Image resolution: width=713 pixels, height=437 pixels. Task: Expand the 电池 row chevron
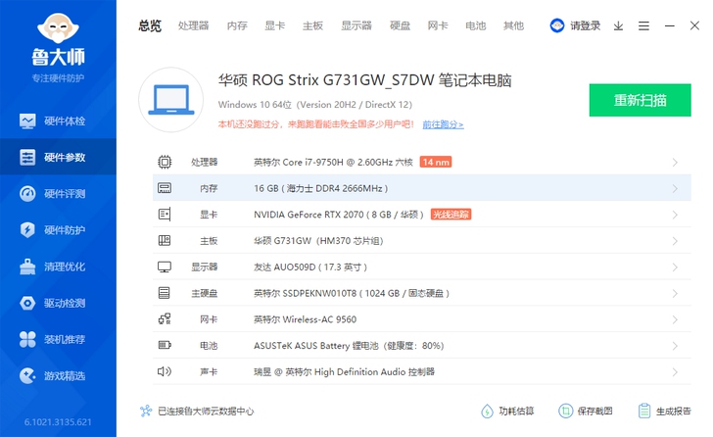[675, 346]
